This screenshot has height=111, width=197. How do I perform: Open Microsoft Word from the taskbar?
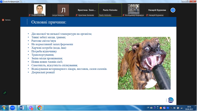(22, 108)
